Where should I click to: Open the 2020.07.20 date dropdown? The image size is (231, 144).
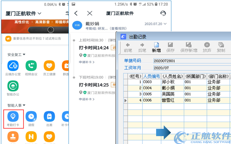(x=155, y=24)
